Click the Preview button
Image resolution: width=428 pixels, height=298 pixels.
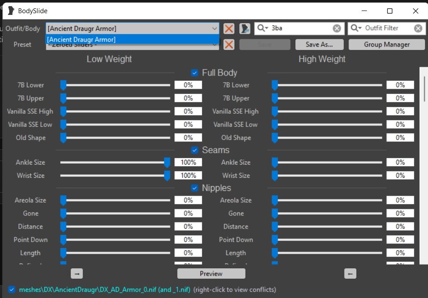pos(211,273)
